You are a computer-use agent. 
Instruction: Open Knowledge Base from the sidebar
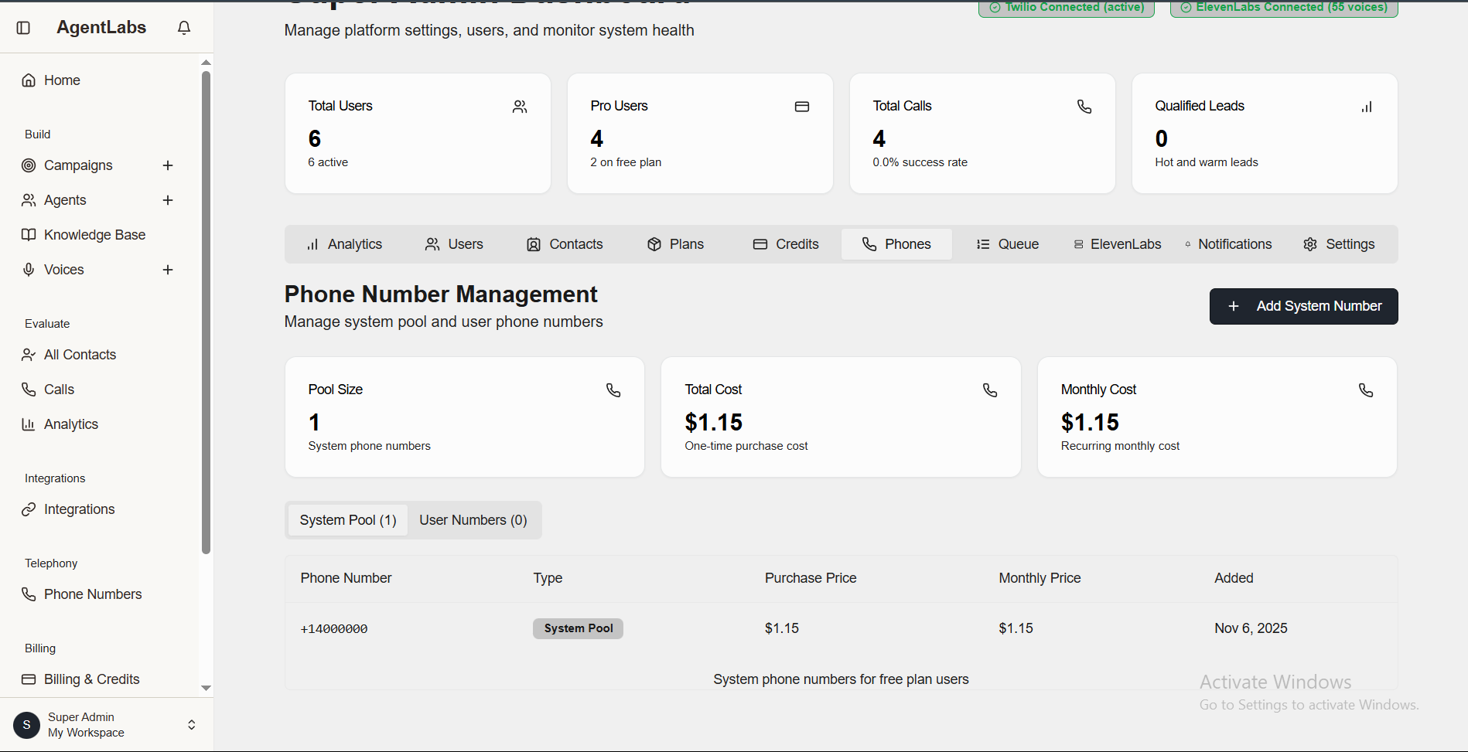[94, 234]
